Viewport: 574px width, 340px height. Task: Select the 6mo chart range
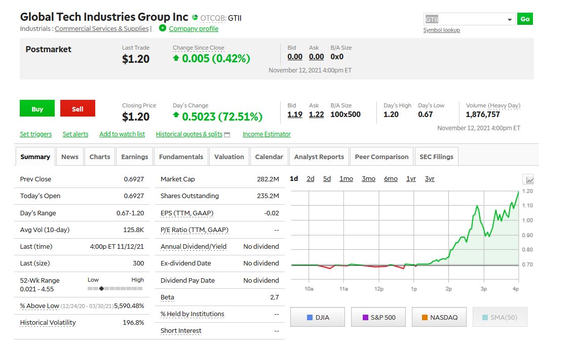[x=391, y=178]
